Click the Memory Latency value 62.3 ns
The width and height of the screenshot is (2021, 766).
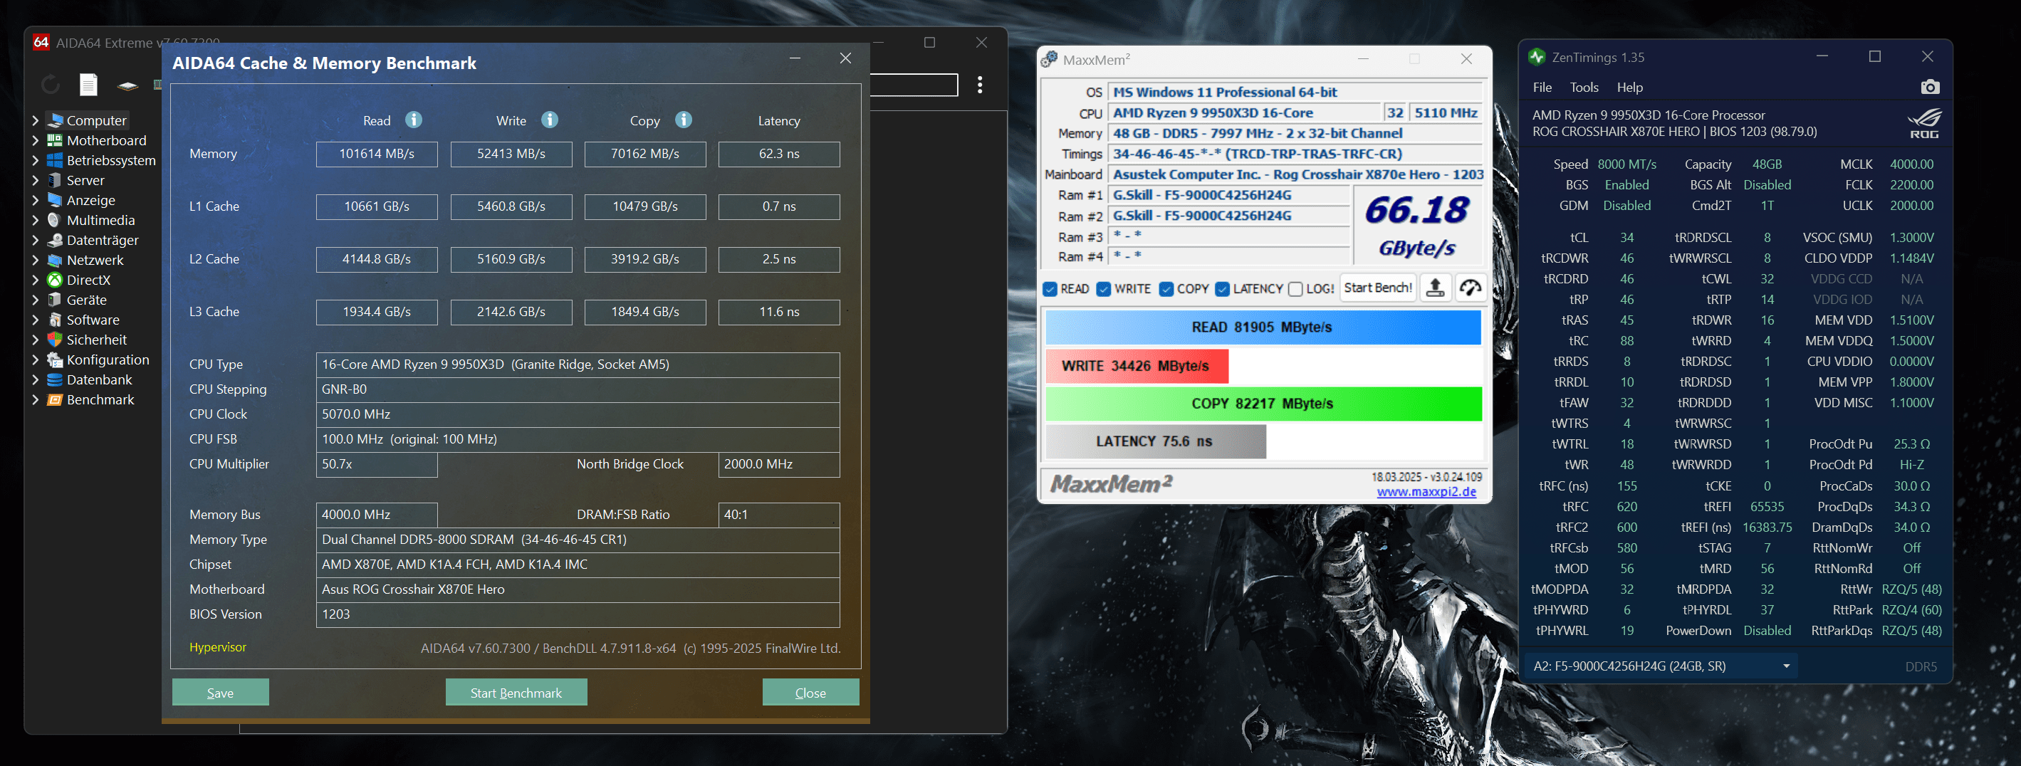tap(779, 154)
